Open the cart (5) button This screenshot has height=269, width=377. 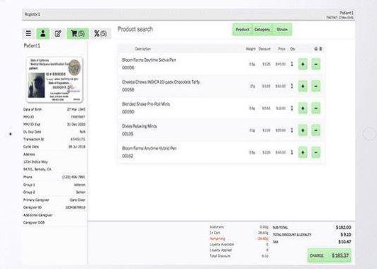[78, 33]
